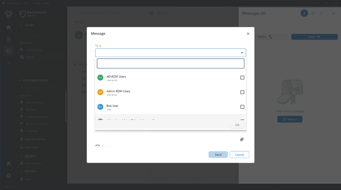This screenshot has height=190, width=341.
Task: Collapse the To recipient dropdown arrow
Action: [242, 53]
